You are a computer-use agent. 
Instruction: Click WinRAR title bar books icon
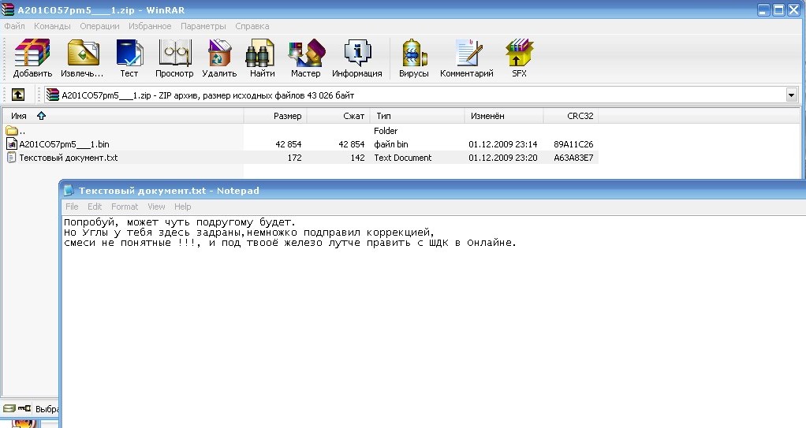pos(8,9)
